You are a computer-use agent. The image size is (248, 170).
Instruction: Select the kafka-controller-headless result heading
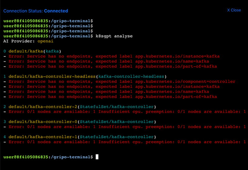coord(87,76)
